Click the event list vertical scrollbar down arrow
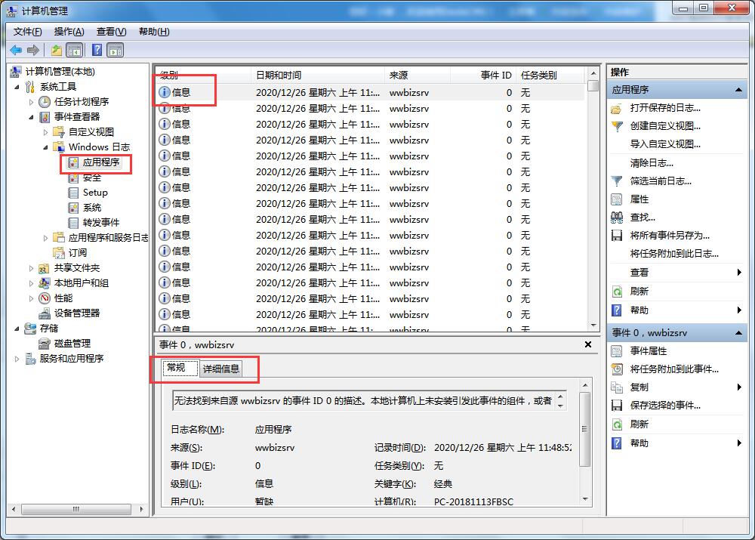This screenshot has width=755, height=540. 593,326
